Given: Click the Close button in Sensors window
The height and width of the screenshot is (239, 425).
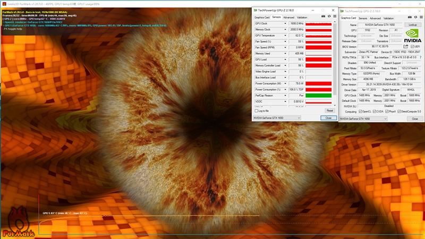Looking at the screenshot, I should click(328, 118).
